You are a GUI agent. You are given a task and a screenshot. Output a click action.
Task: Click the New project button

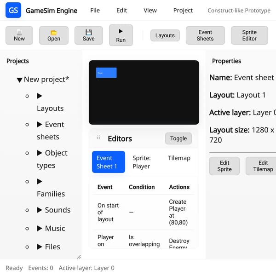click(x=19, y=35)
